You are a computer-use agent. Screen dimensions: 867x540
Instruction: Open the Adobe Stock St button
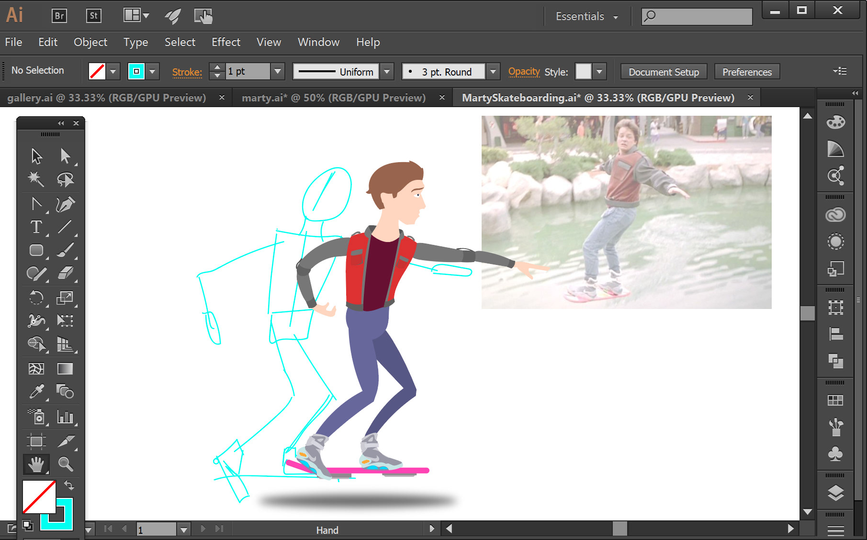point(93,16)
